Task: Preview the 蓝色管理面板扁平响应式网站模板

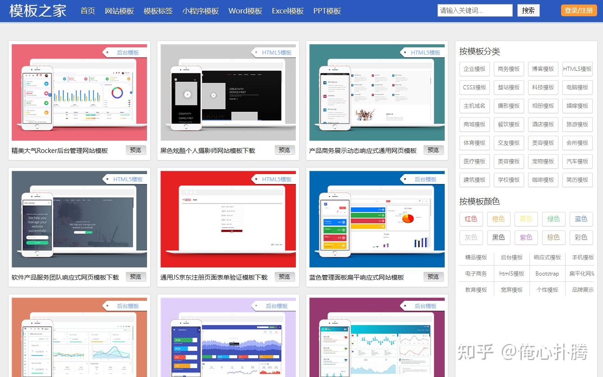Action: coord(433,277)
